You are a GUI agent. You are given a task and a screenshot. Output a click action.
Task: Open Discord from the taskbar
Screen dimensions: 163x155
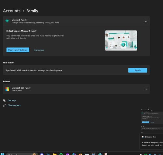[42, 154]
